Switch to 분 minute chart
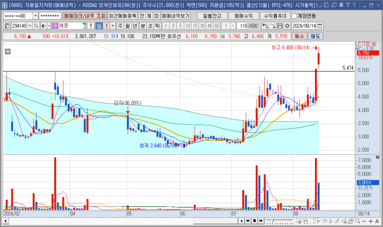 pos(143,26)
